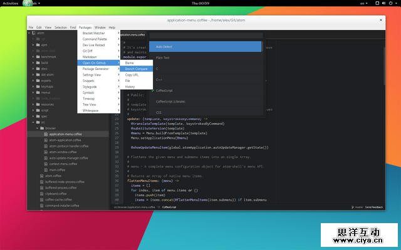Screen dimensions: 401x250
Task: Click the main.coffee file icon
Action: [46, 169]
